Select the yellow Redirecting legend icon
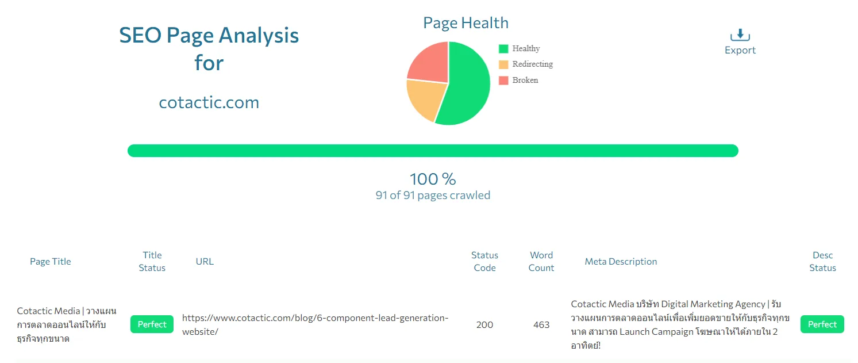Image resolution: width=858 pixels, height=363 pixels. pyautogui.click(x=503, y=64)
